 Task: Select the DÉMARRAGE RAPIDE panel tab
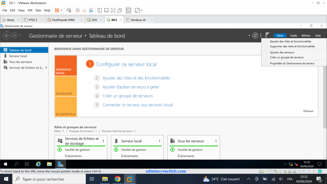pyautogui.click(x=66, y=65)
